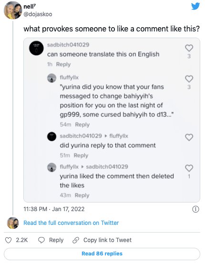Click the heart on the 'yurina liked the comment' reply
Screen dimensions: 205x264
point(189,168)
